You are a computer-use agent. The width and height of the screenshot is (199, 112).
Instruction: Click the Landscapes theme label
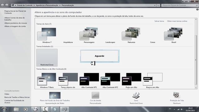coord(110,42)
